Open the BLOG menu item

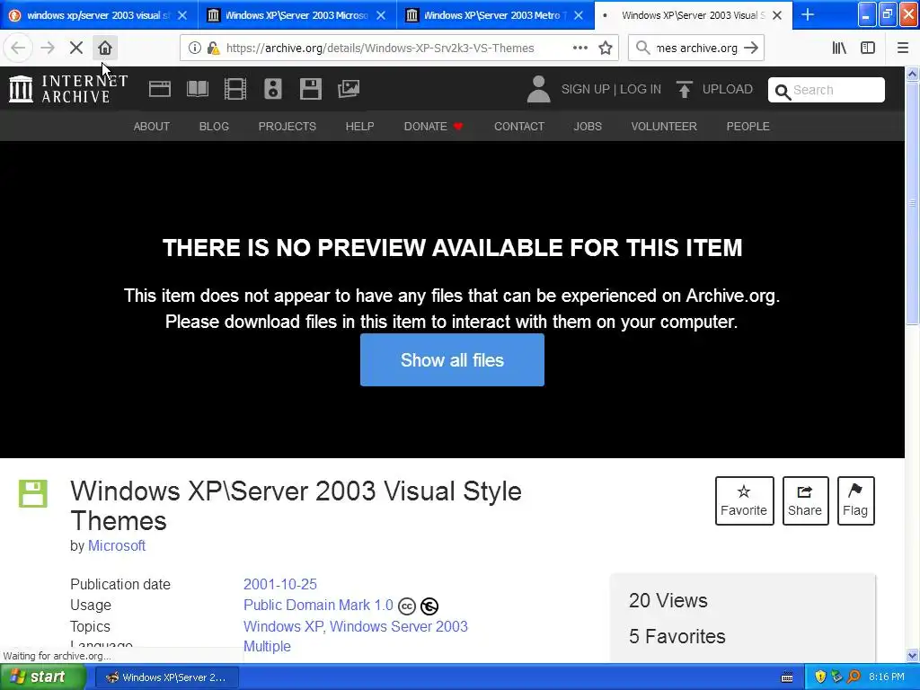click(x=214, y=126)
